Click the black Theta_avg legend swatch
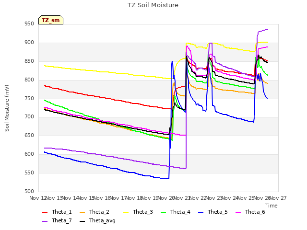 pyautogui.click(x=82, y=221)
